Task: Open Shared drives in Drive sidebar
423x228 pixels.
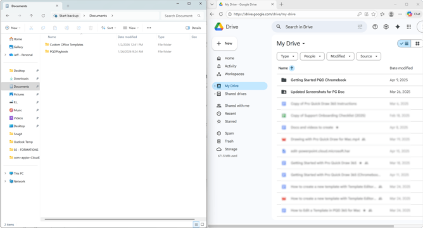Action: tap(235, 93)
